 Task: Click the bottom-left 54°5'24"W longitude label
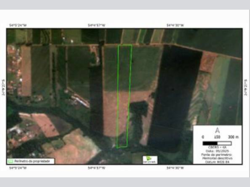[x=18, y=168]
